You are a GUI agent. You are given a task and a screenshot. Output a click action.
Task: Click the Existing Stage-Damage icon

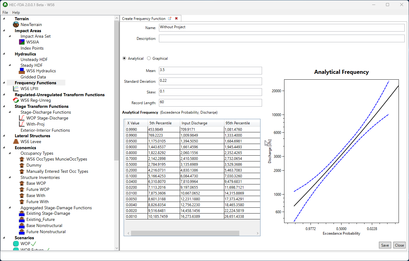pos(22,213)
